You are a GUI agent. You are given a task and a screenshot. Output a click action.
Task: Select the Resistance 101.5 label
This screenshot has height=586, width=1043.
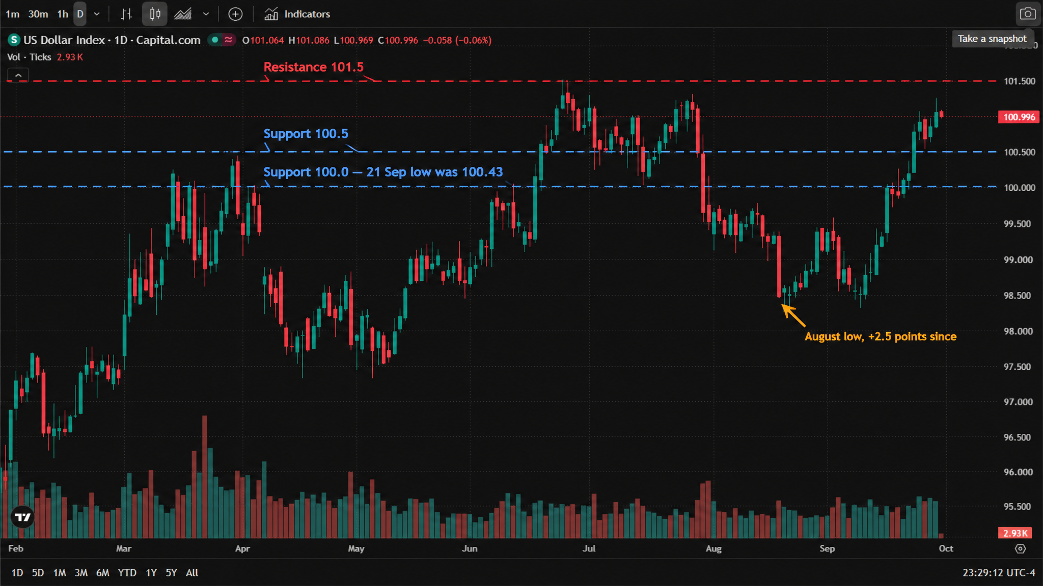coord(314,67)
